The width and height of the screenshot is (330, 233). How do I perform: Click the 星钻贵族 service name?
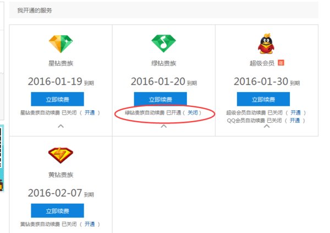pos(61,63)
